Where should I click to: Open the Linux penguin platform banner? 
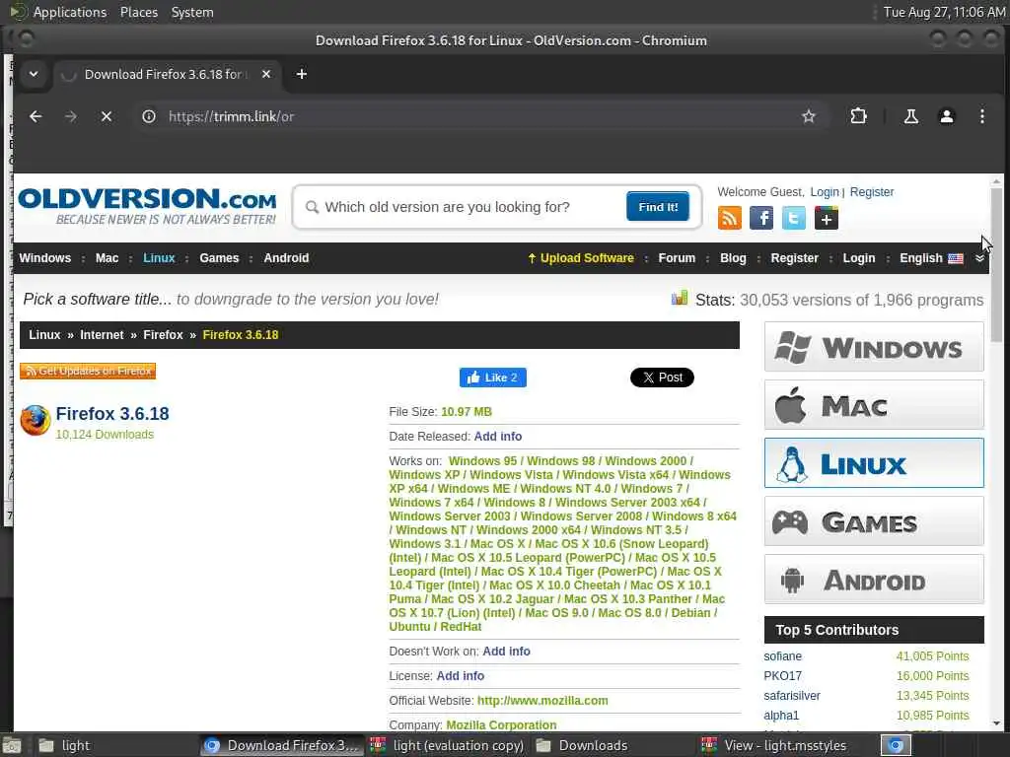point(874,463)
